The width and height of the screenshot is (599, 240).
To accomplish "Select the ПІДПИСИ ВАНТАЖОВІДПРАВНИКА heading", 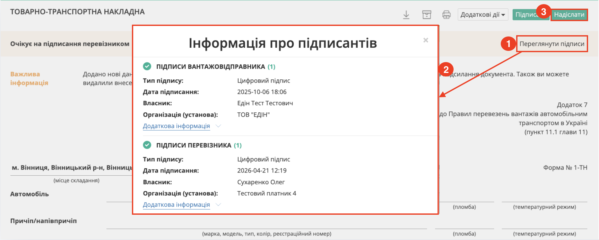I will pos(211,67).
